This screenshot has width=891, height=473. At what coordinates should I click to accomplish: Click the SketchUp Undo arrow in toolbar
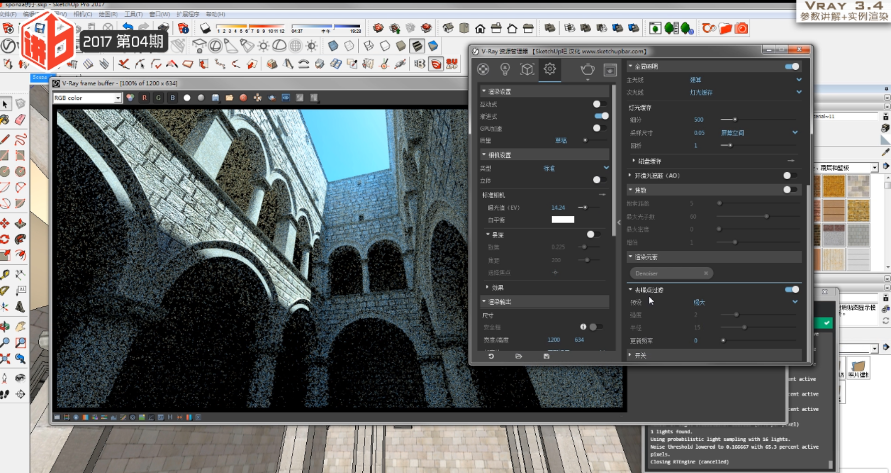click(127, 28)
